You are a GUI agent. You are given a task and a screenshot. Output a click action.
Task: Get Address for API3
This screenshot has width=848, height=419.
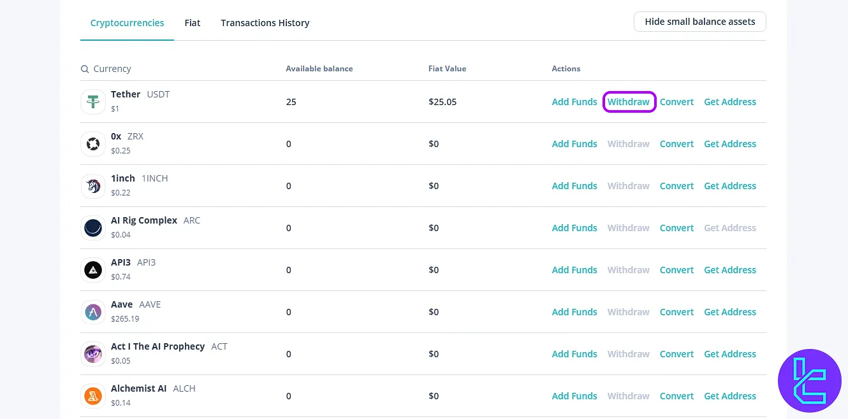730,270
